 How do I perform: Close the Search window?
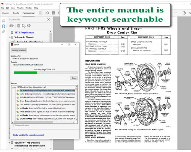(x=76, y=44)
